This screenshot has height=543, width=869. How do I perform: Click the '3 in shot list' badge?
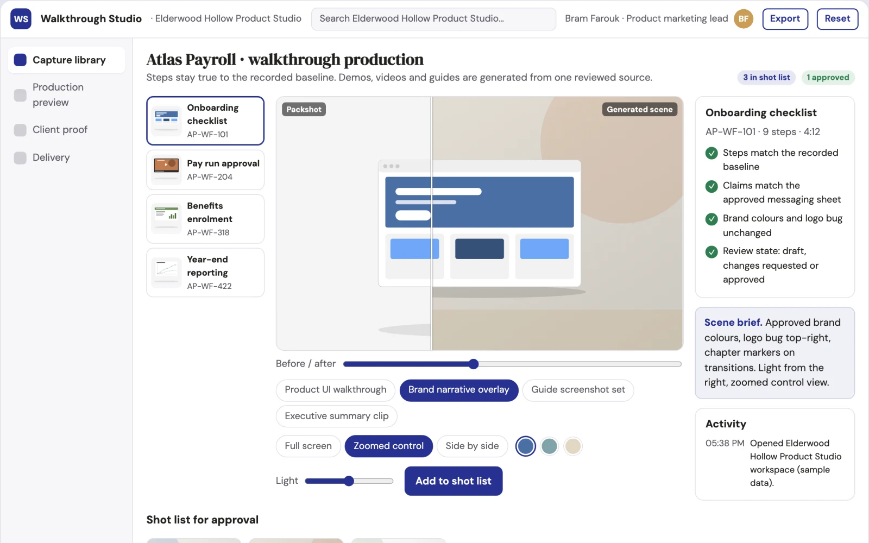point(766,78)
